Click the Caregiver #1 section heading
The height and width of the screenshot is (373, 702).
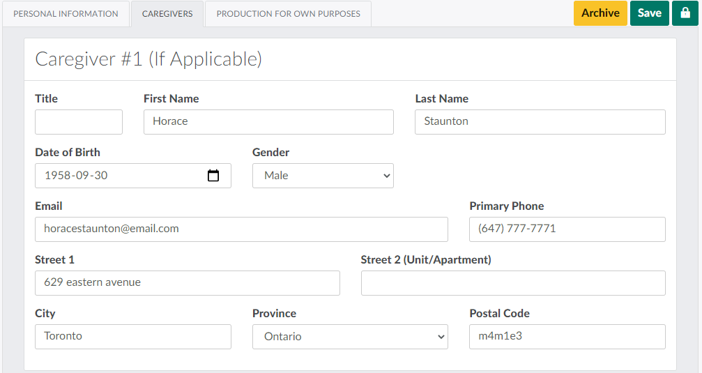[148, 59]
